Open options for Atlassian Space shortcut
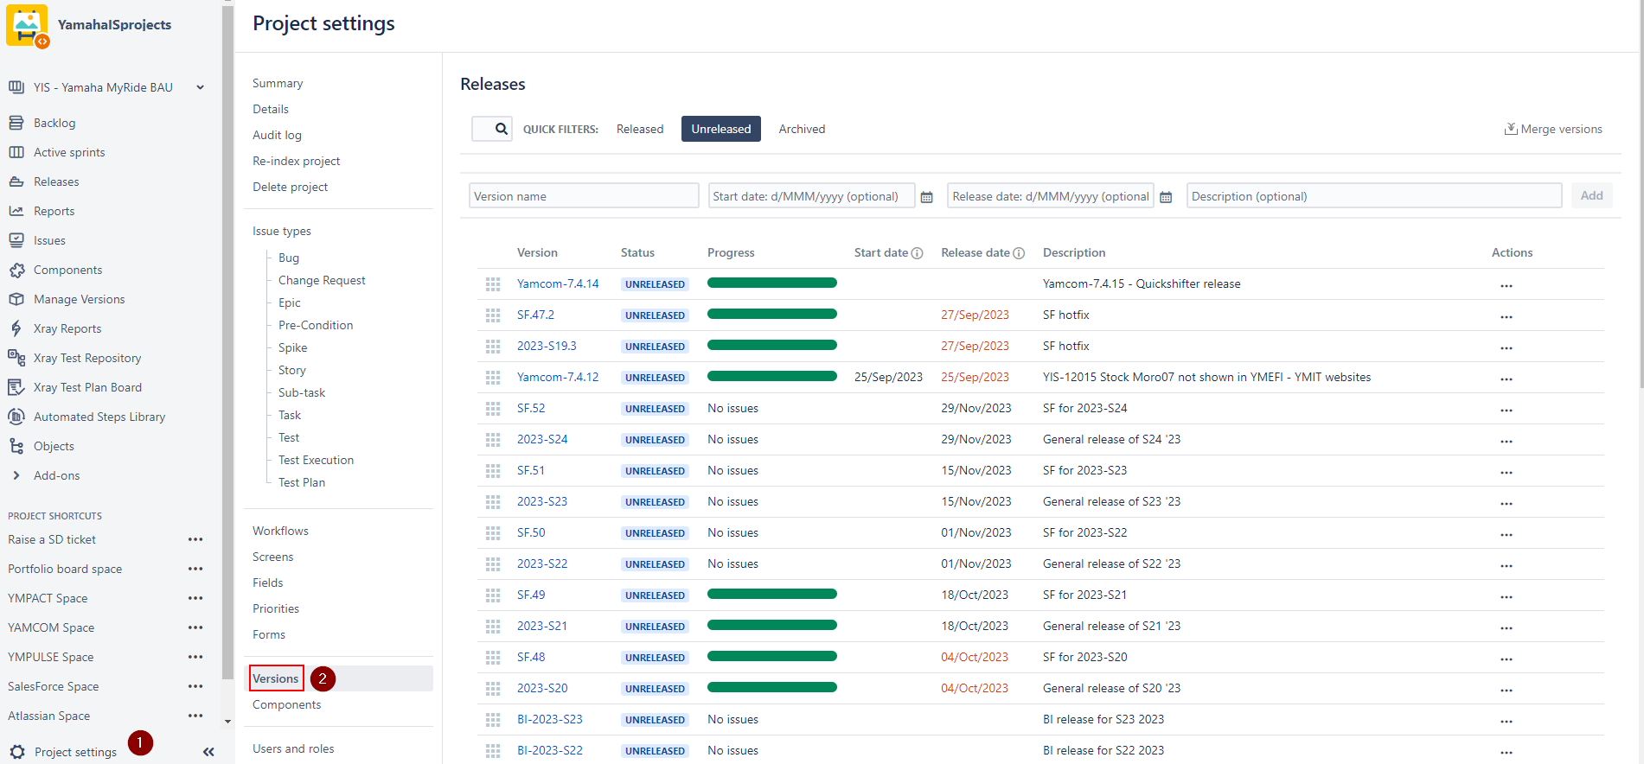The height and width of the screenshot is (764, 1644). (195, 716)
